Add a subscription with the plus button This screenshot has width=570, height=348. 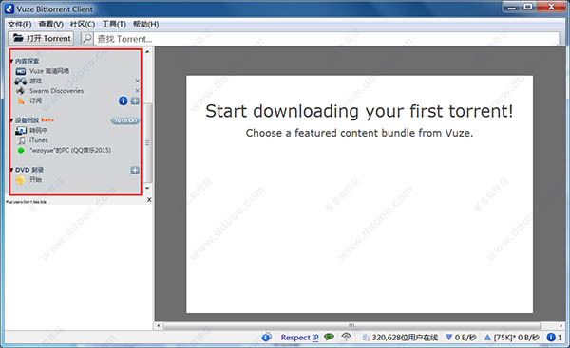point(135,101)
